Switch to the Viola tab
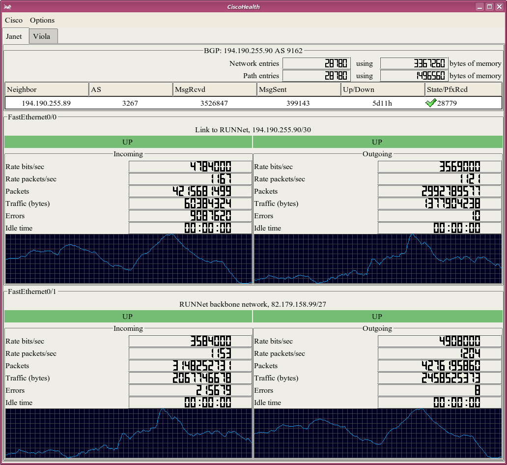 click(42, 36)
